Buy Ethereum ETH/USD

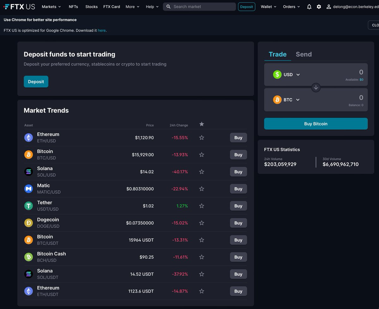coord(238,137)
